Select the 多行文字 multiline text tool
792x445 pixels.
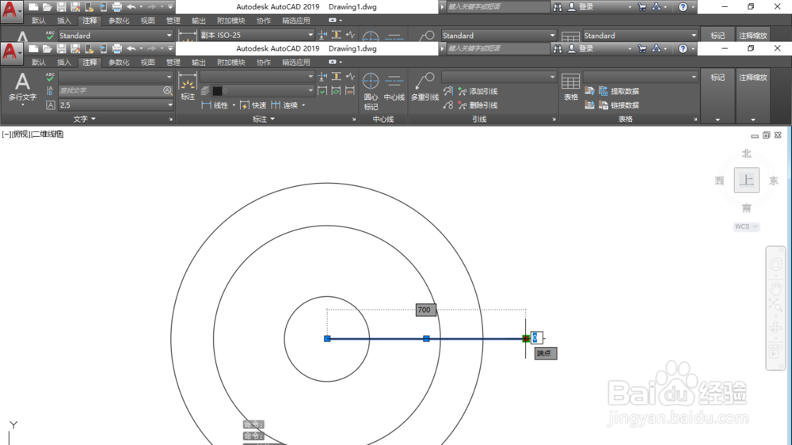pos(22,87)
